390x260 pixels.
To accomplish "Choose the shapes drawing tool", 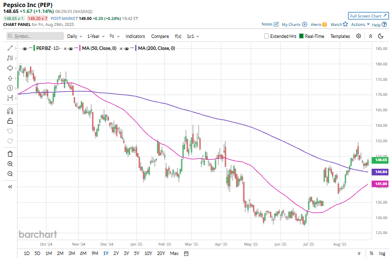I will [10, 68].
